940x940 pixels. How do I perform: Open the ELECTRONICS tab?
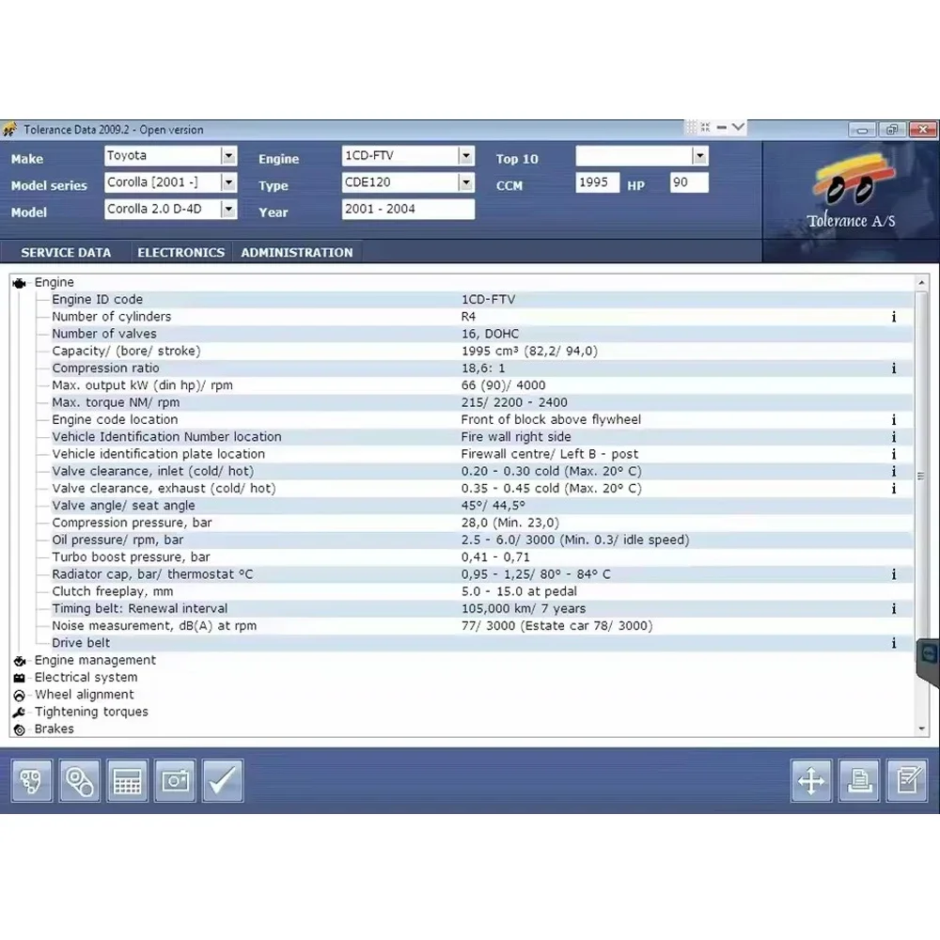click(x=181, y=252)
